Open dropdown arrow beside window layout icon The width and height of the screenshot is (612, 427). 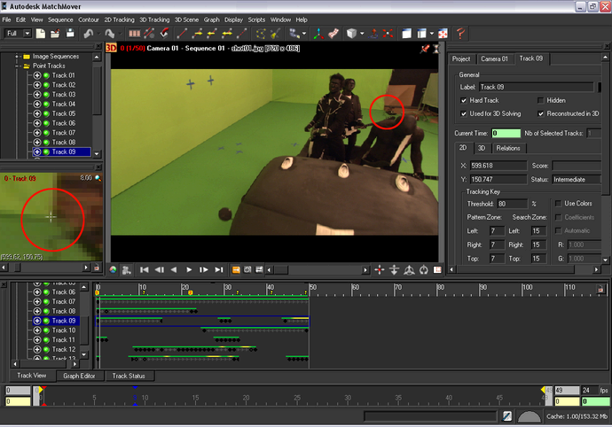[x=432, y=34]
